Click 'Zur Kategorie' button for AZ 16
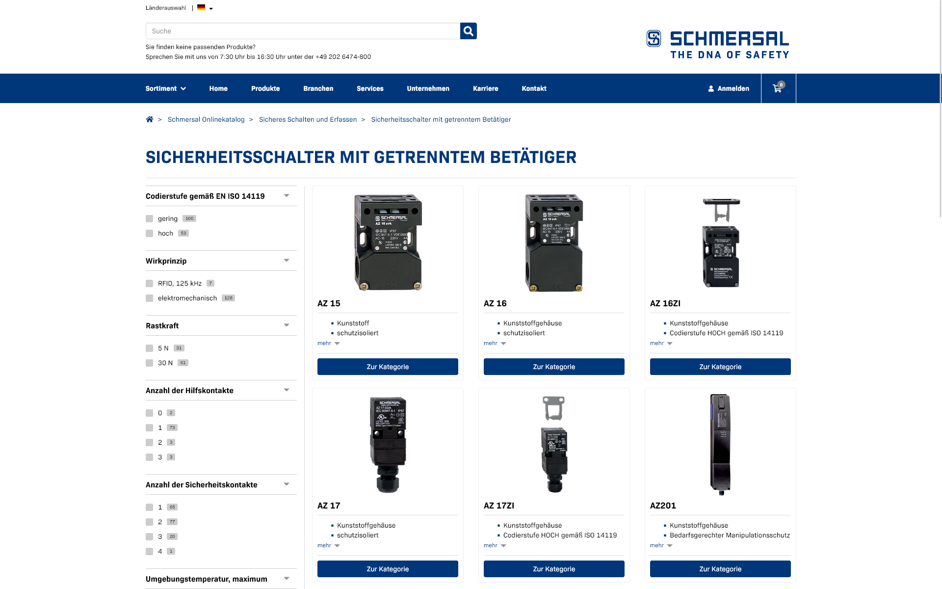942x589 pixels. [554, 367]
